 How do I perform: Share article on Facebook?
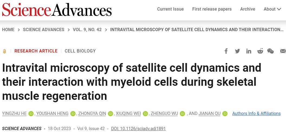[226, 51]
